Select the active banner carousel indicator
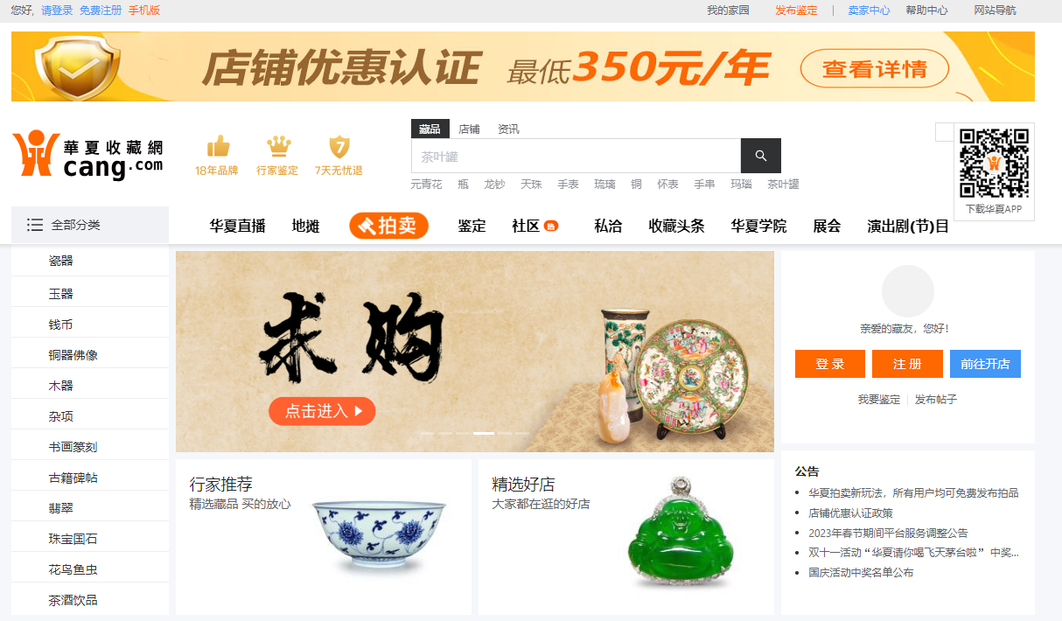1062x621 pixels. [x=484, y=433]
